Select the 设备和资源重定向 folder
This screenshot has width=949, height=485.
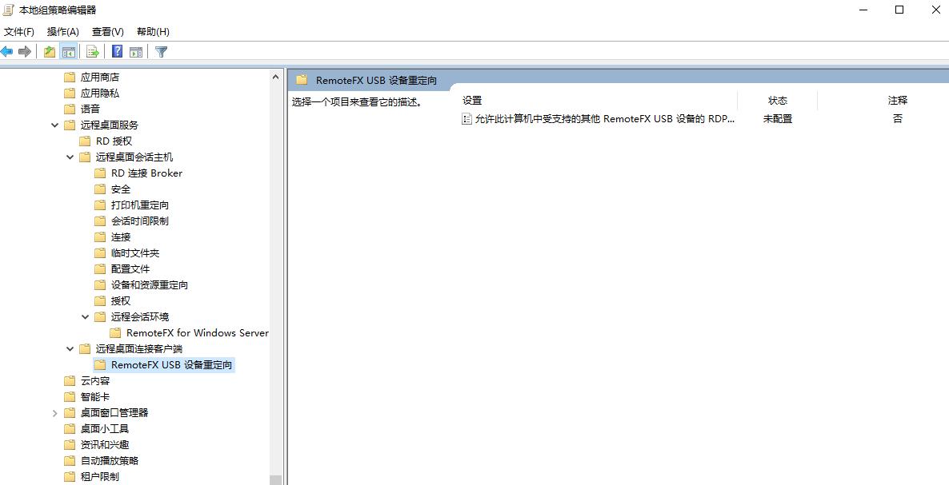pyautogui.click(x=150, y=285)
